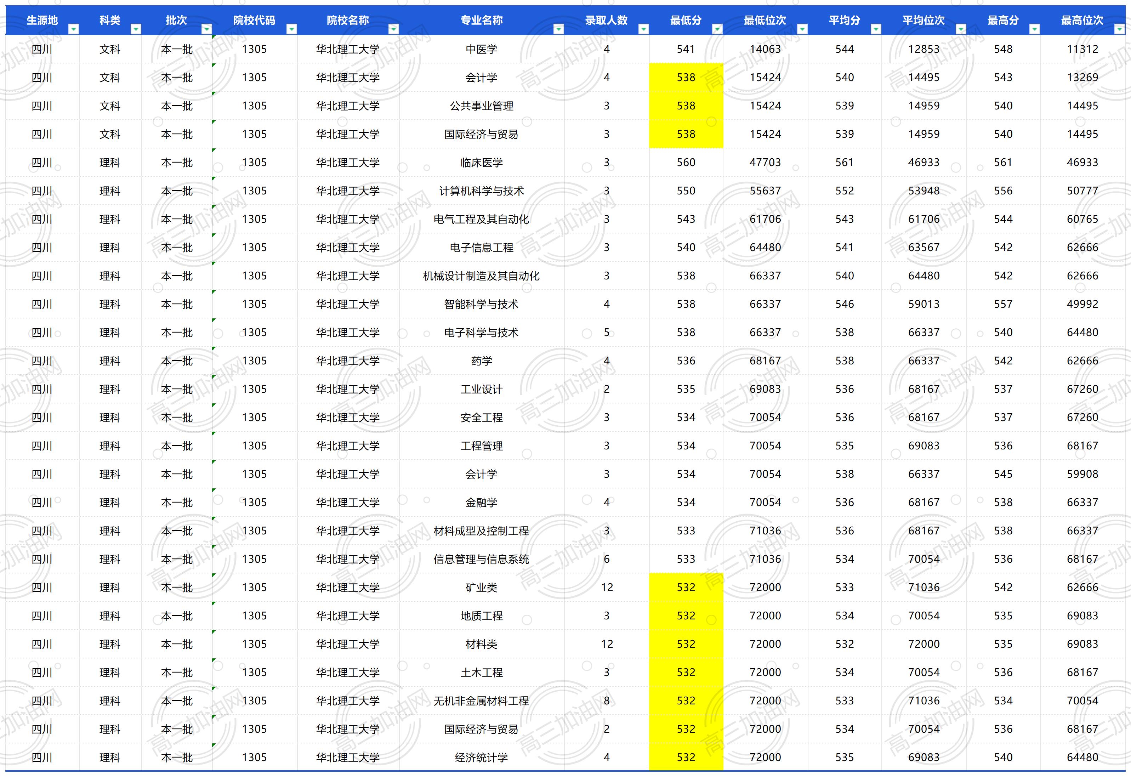Click the 材料成型及控制工程 major cell
Screen dimensions: 1131x777
[x=481, y=531]
